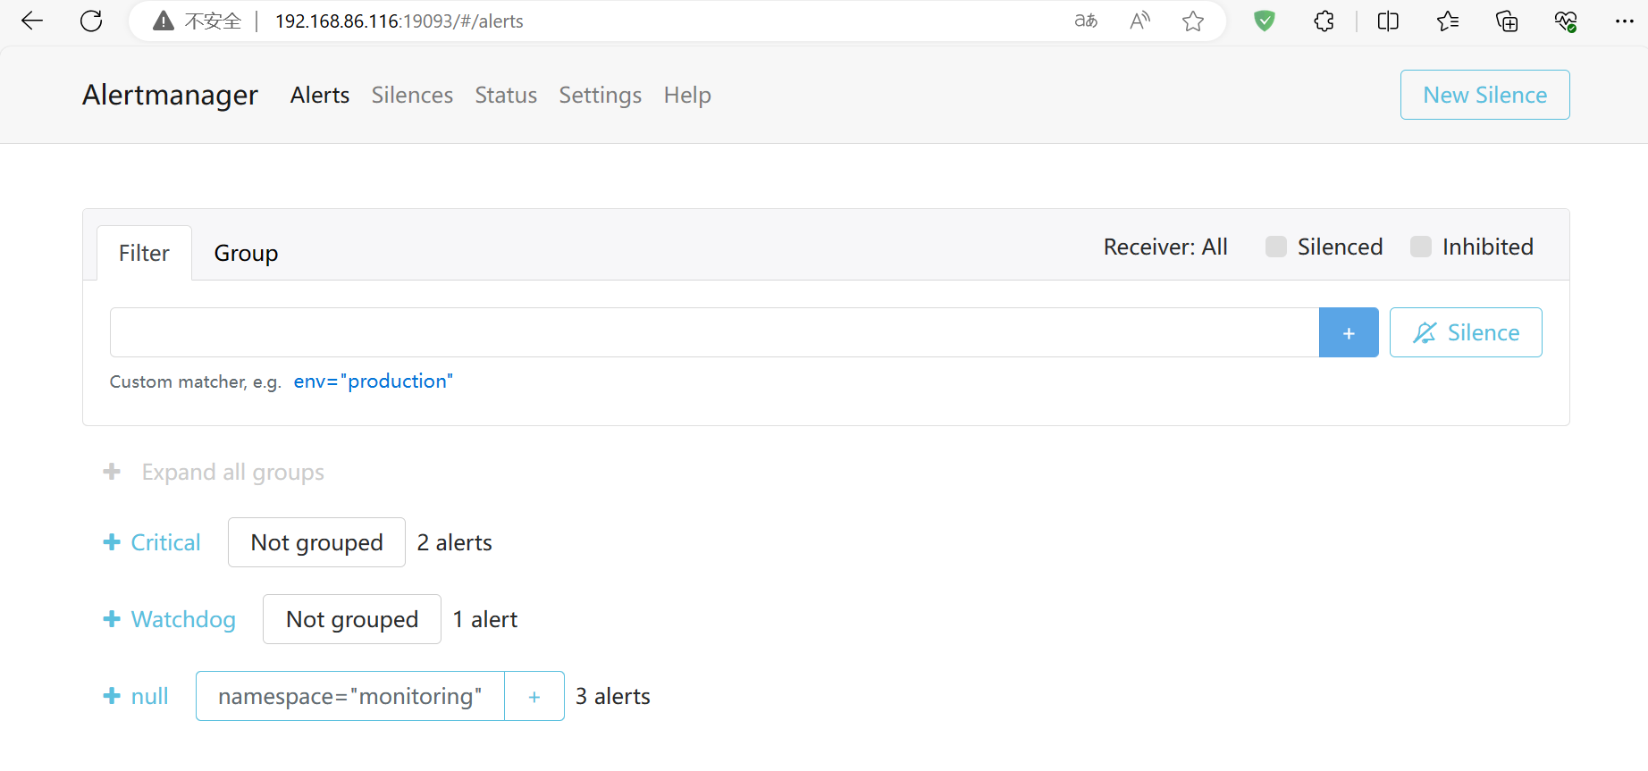
Task: Click the plus icon next to null
Action: point(112,696)
